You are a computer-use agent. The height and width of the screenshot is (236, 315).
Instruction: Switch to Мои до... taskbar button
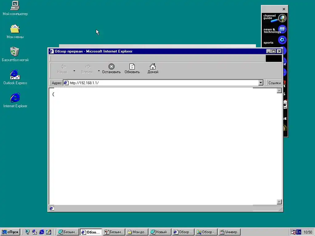coord(137,232)
